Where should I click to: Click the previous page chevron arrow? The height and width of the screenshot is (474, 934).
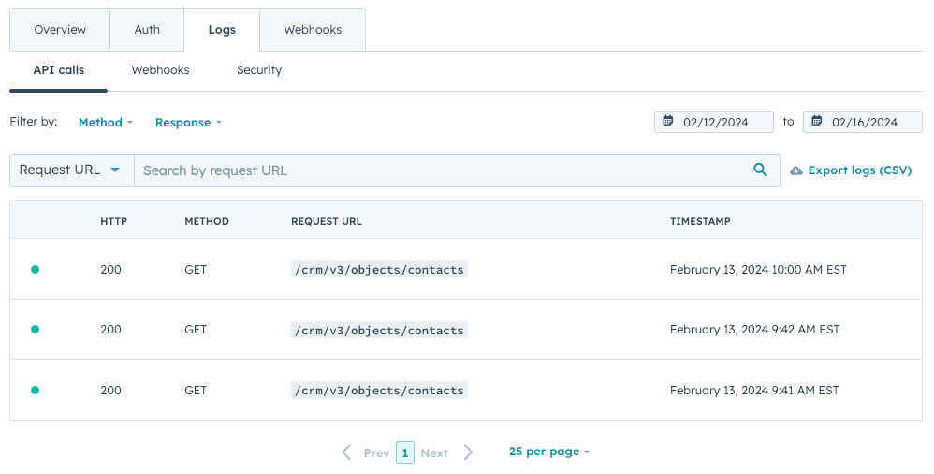[x=346, y=452]
